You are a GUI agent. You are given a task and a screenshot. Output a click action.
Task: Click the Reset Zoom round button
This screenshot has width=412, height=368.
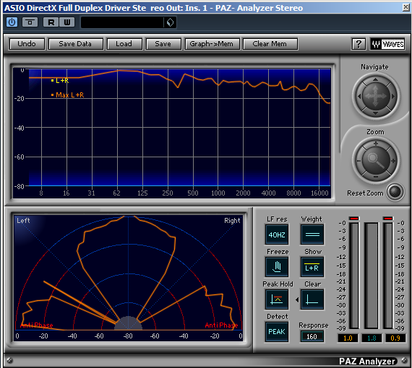pos(395,192)
